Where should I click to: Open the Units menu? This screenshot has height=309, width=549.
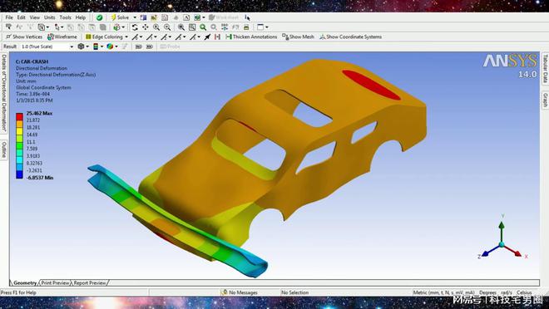click(49, 17)
